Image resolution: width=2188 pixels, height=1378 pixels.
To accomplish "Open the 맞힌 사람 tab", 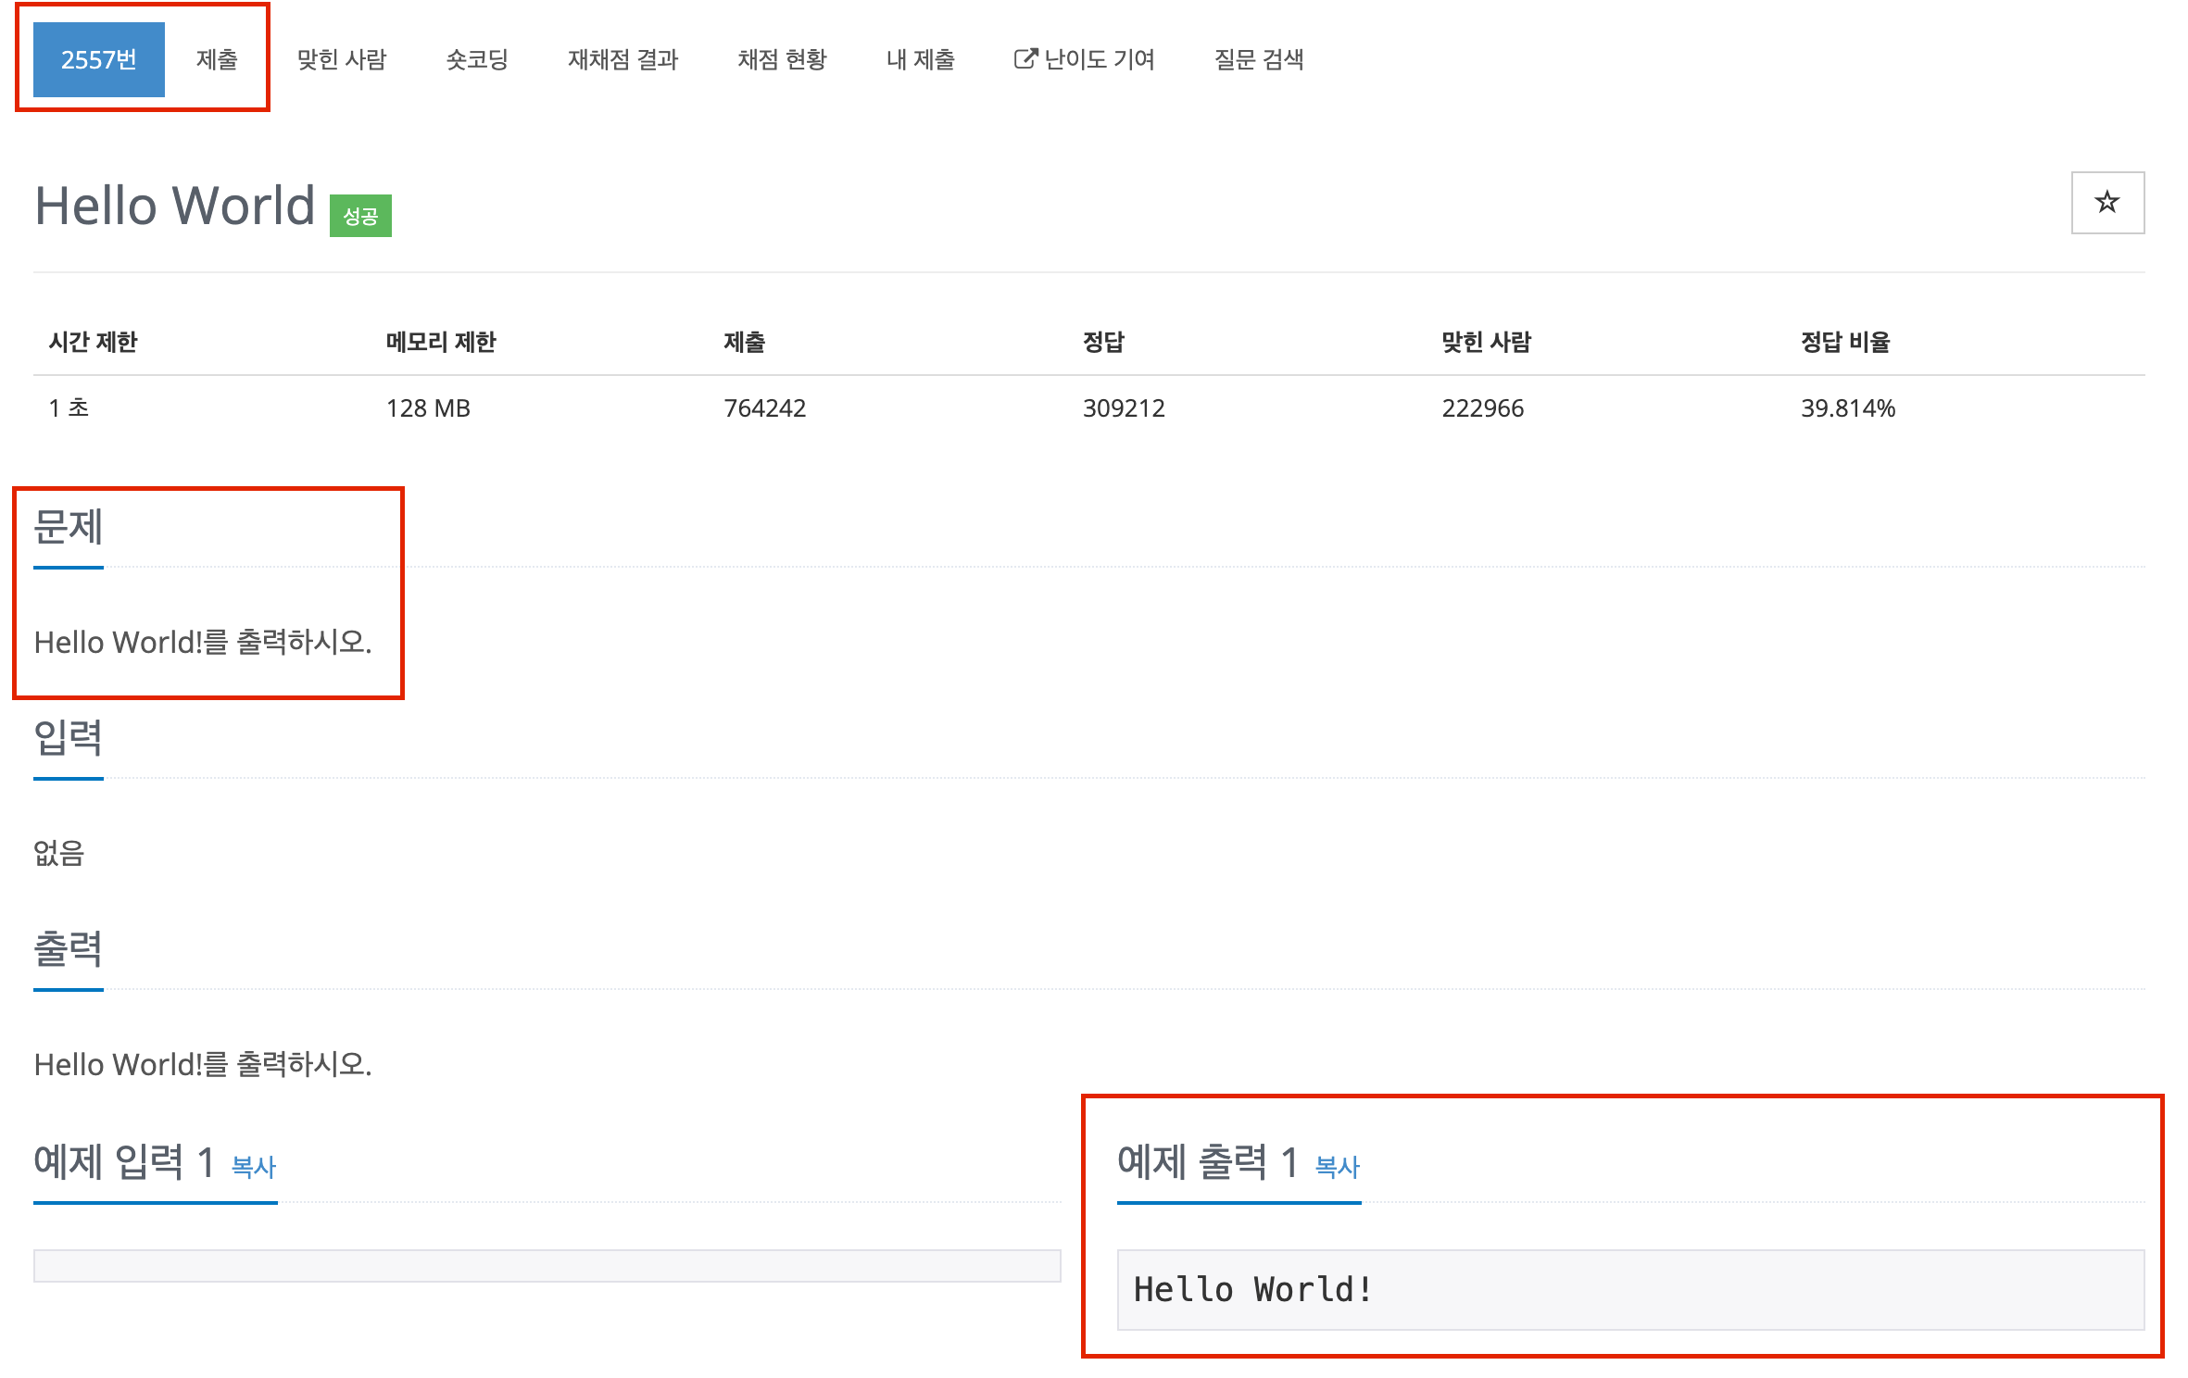I will pyautogui.click(x=341, y=59).
